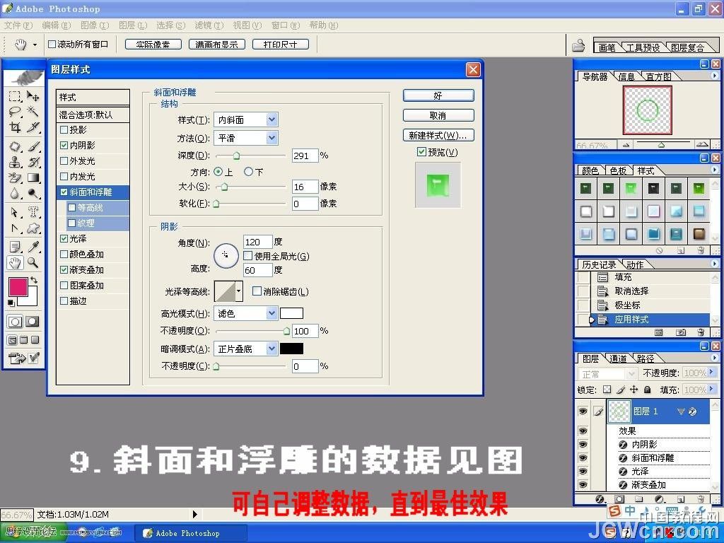
Task: Select the Custom Shape tool
Action: (x=33, y=228)
